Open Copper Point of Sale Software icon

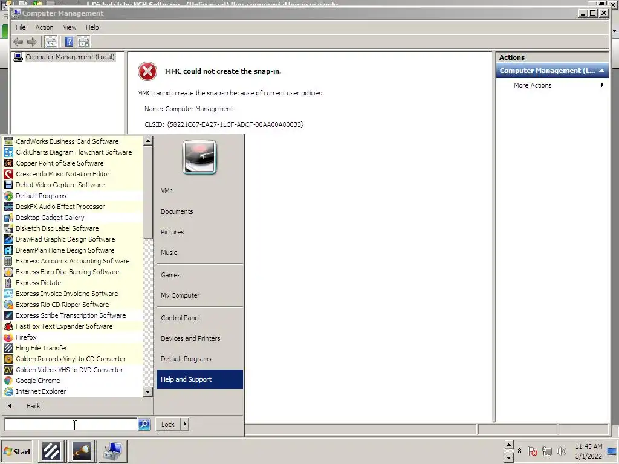8,163
